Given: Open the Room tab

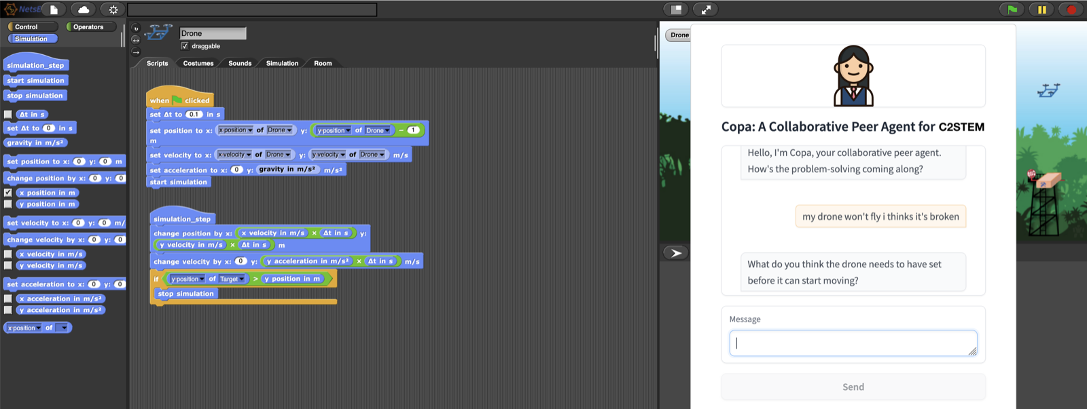Looking at the screenshot, I should click(323, 63).
